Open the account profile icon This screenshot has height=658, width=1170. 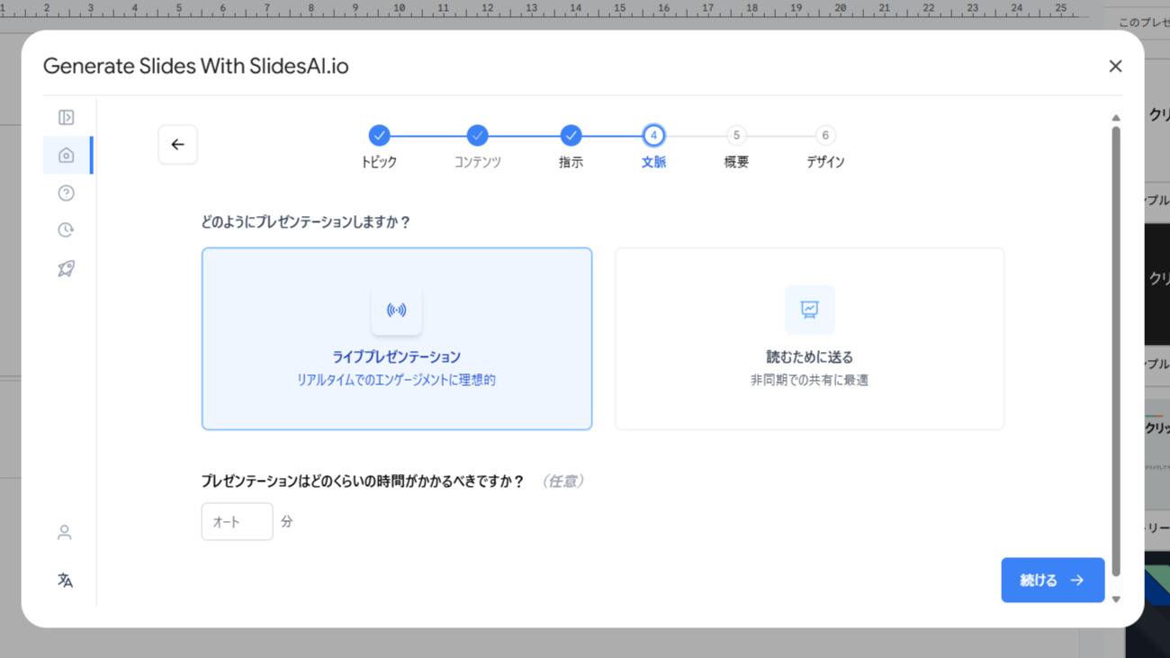(64, 532)
